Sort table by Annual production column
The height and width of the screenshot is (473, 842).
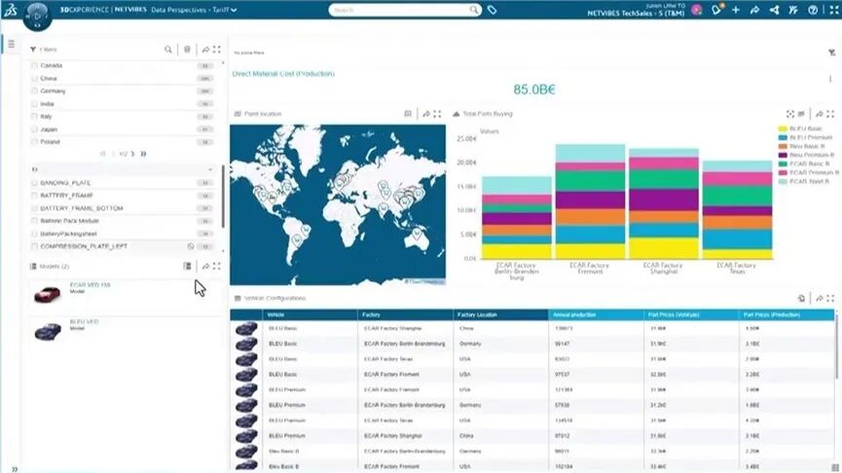[x=596, y=314]
